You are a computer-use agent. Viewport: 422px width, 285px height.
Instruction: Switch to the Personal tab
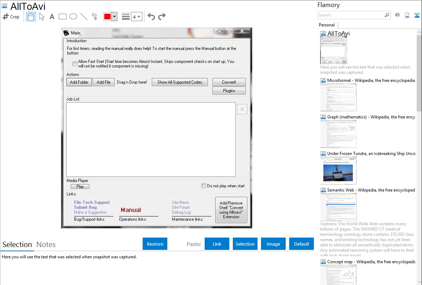pyautogui.click(x=327, y=25)
